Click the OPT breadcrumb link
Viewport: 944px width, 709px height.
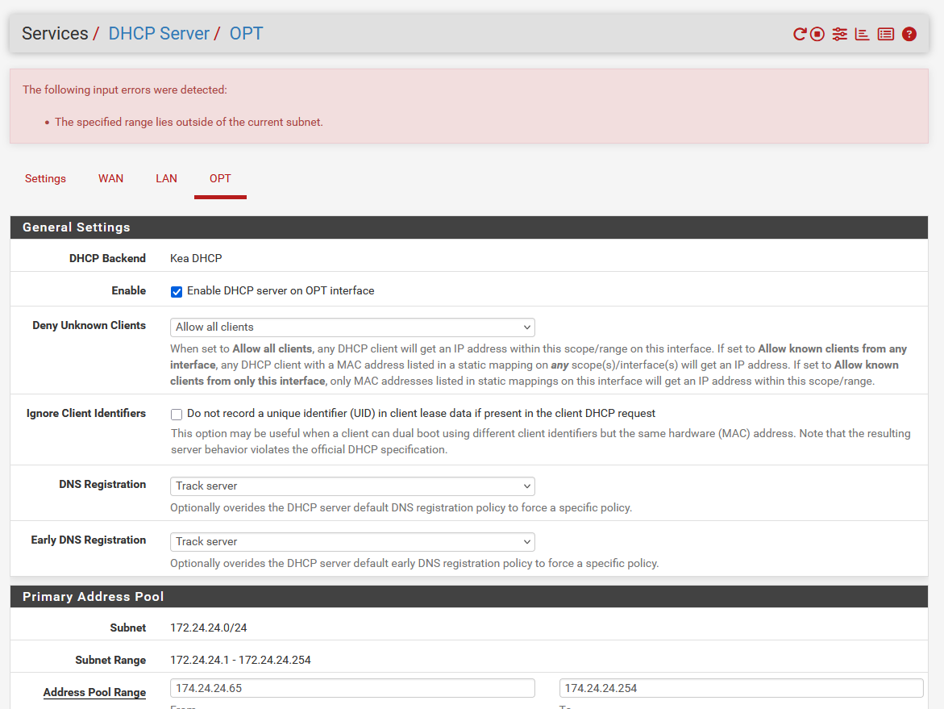click(x=246, y=34)
